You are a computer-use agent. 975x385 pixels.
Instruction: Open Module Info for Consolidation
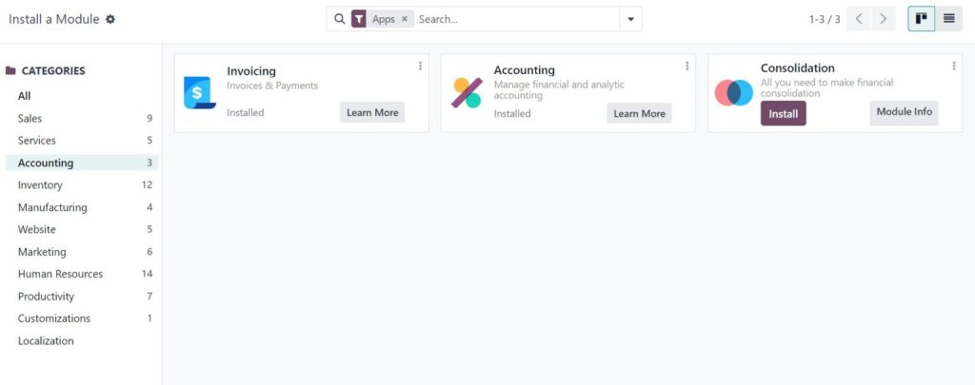coord(904,112)
